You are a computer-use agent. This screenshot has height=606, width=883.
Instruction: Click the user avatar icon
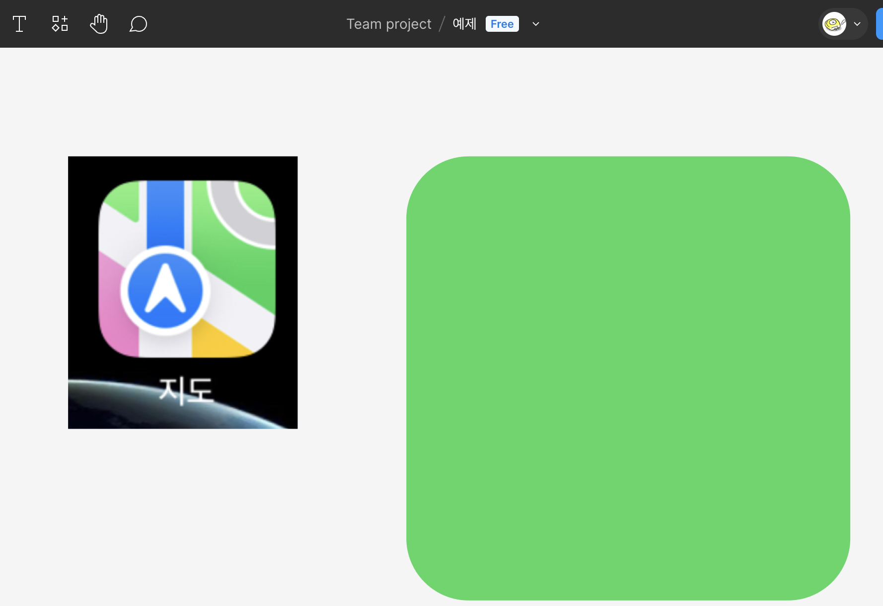834,24
